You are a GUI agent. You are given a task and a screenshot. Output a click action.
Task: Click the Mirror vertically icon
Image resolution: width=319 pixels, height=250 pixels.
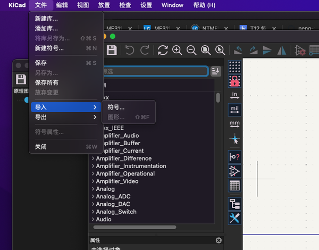pyautogui.click(x=267, y=50)
